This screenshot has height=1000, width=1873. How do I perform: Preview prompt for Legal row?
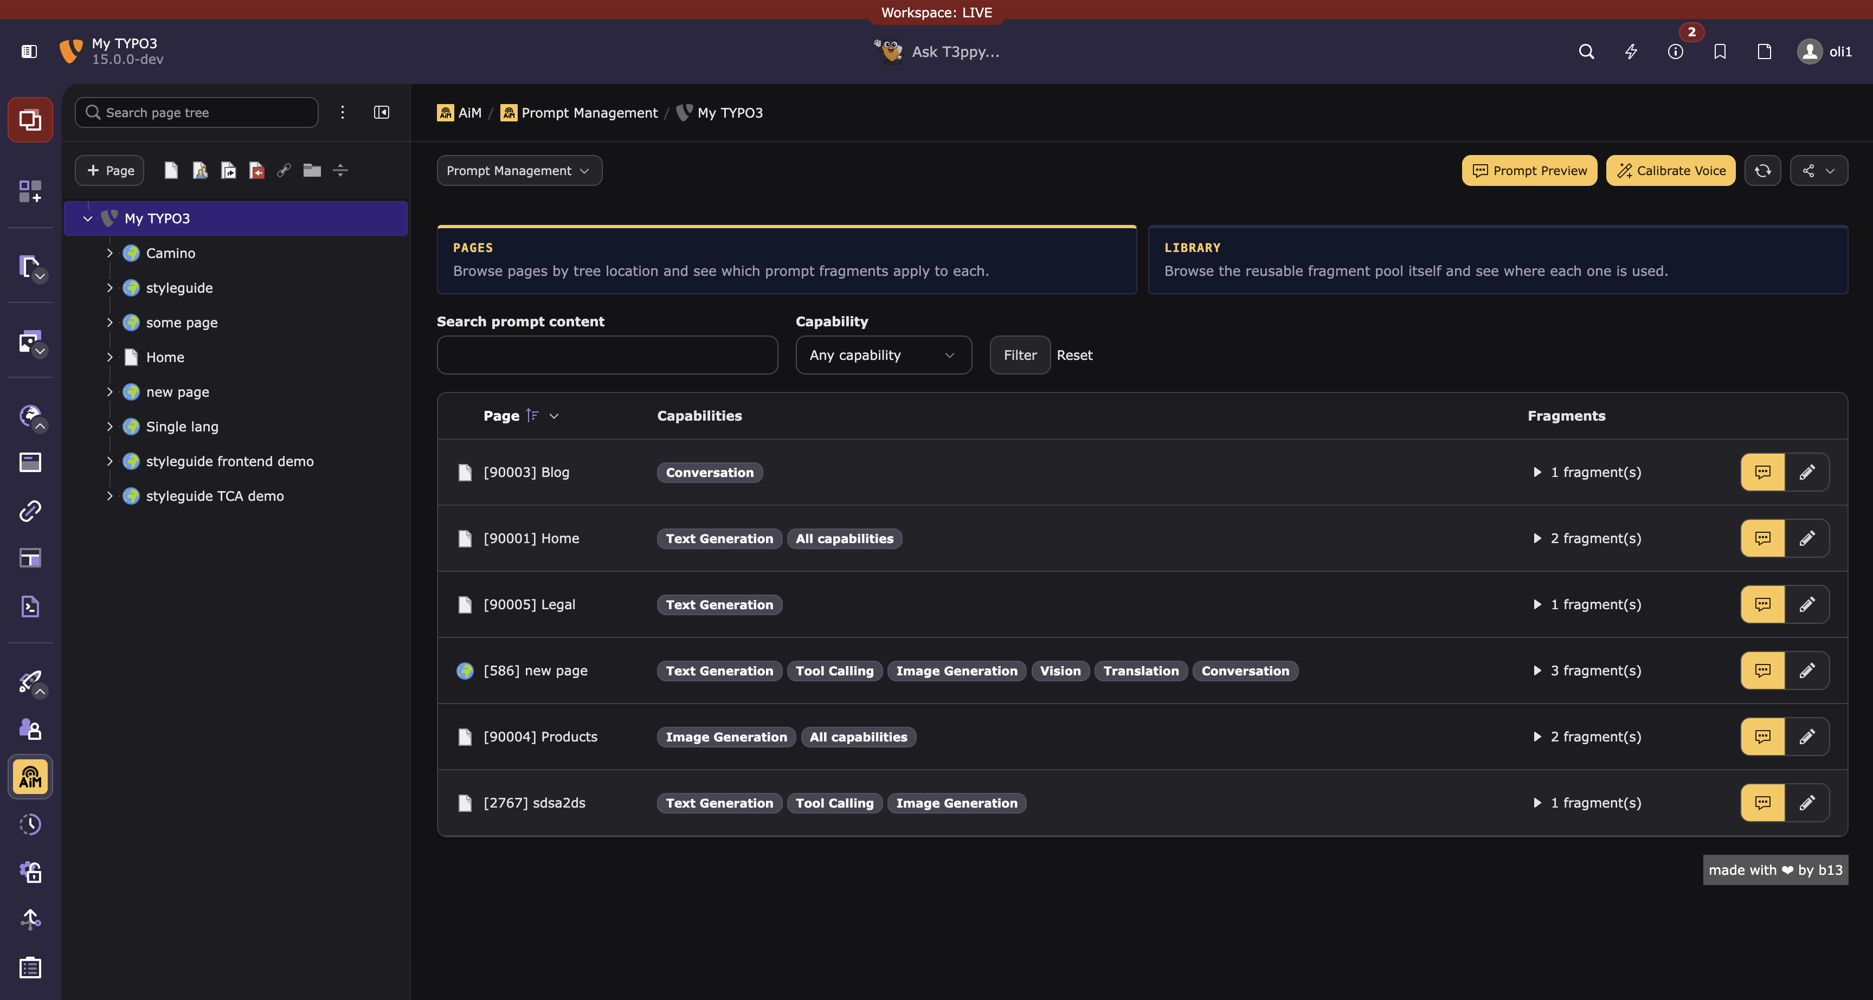tap(1762, 605)
